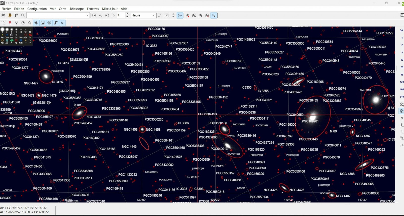The height and width of the screenshot is (216, 404).
Task: Switch to equatorial coordinates Eq icon
Action: 401,104
